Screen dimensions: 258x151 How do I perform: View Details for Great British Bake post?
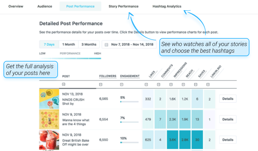[x=228, y=140]
